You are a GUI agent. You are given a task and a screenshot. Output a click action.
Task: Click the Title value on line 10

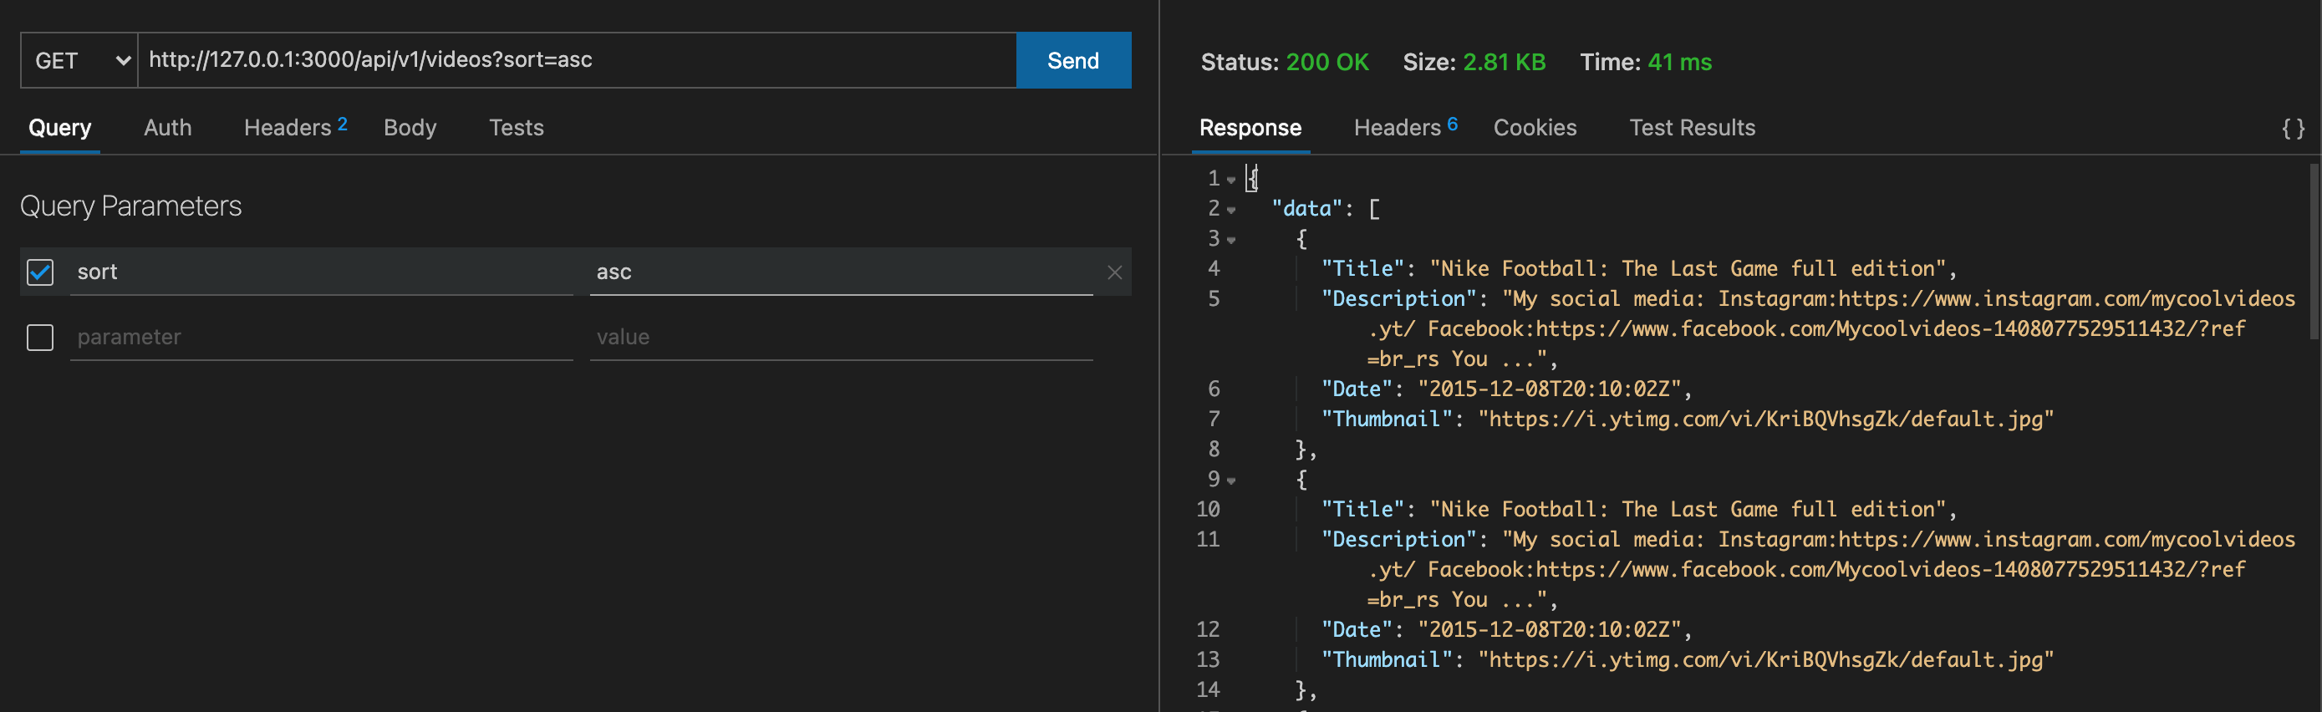1688,509
